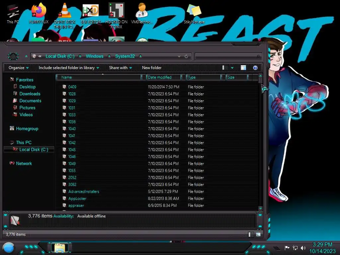Launch StikyNot.exe from the desktop

[194, 13]
